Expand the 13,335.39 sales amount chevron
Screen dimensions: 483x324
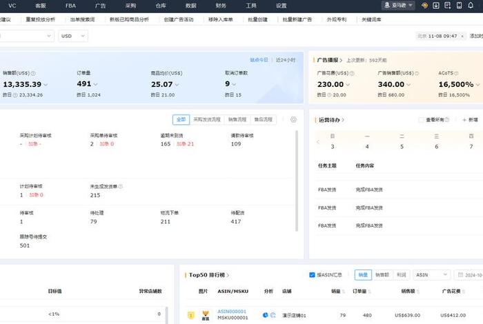pyautogui.click(x=46, y=85)
